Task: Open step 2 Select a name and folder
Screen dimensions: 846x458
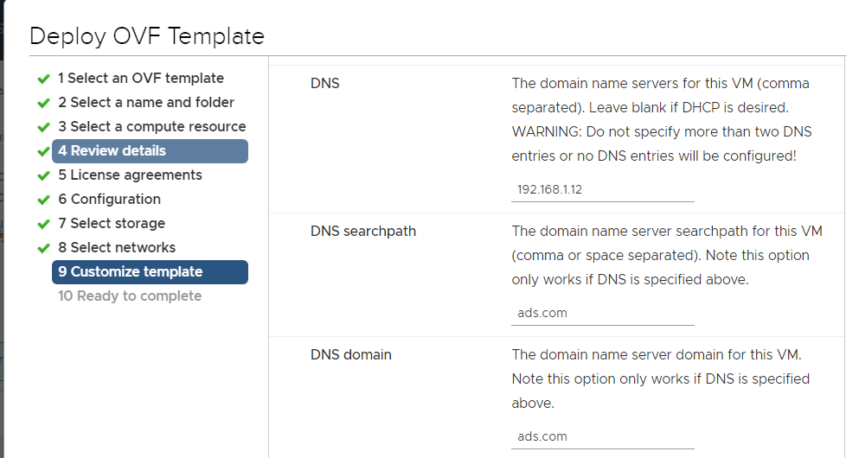Action: [146, 102]
